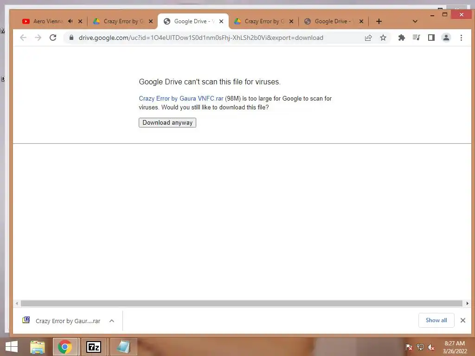Click Show all downloads
Image resolution: width=475 pixels, height=356 pixels.
436,320
